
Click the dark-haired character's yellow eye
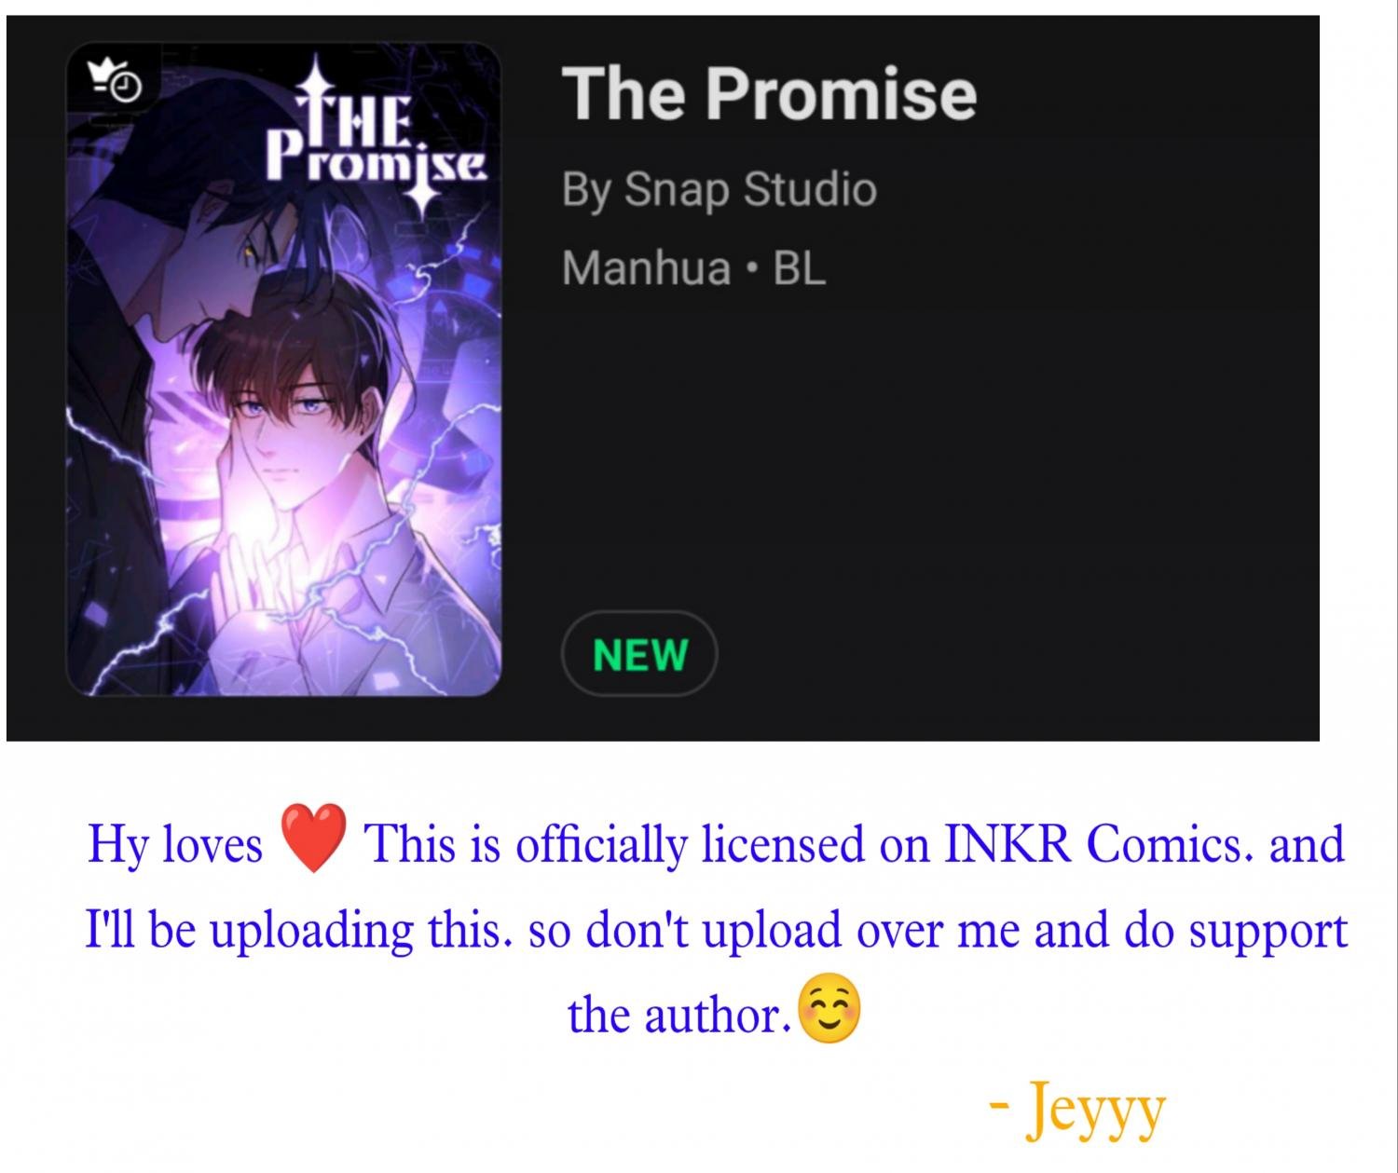(x=248, y=250)
